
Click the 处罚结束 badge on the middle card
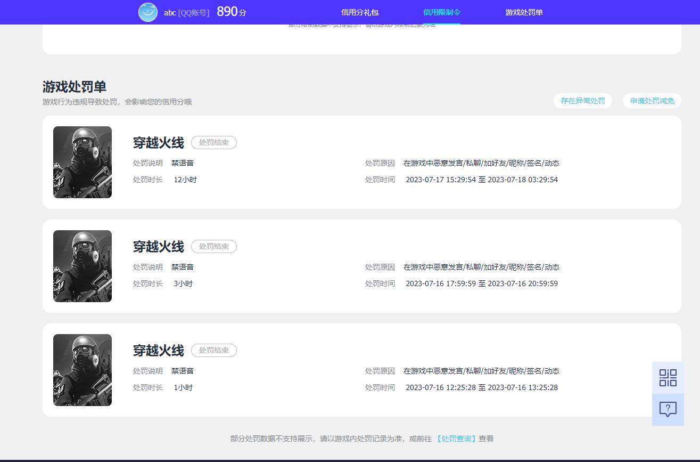click(213, 246)
